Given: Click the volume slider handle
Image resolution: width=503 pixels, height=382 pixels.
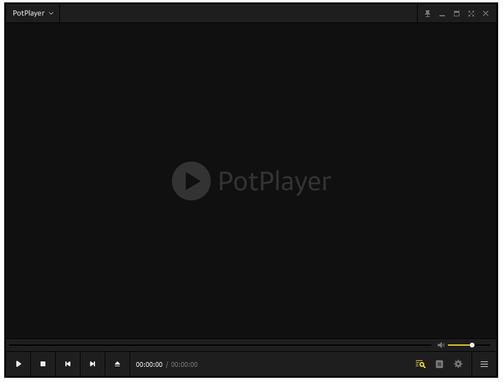Looking at the screenshot, I should (472, 345).
